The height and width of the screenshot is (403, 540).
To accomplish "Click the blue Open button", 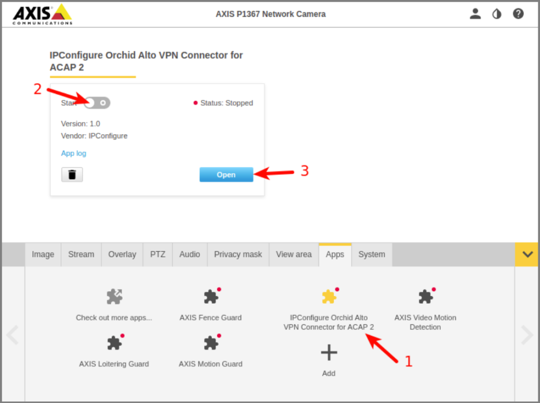I will coord(226,174).
